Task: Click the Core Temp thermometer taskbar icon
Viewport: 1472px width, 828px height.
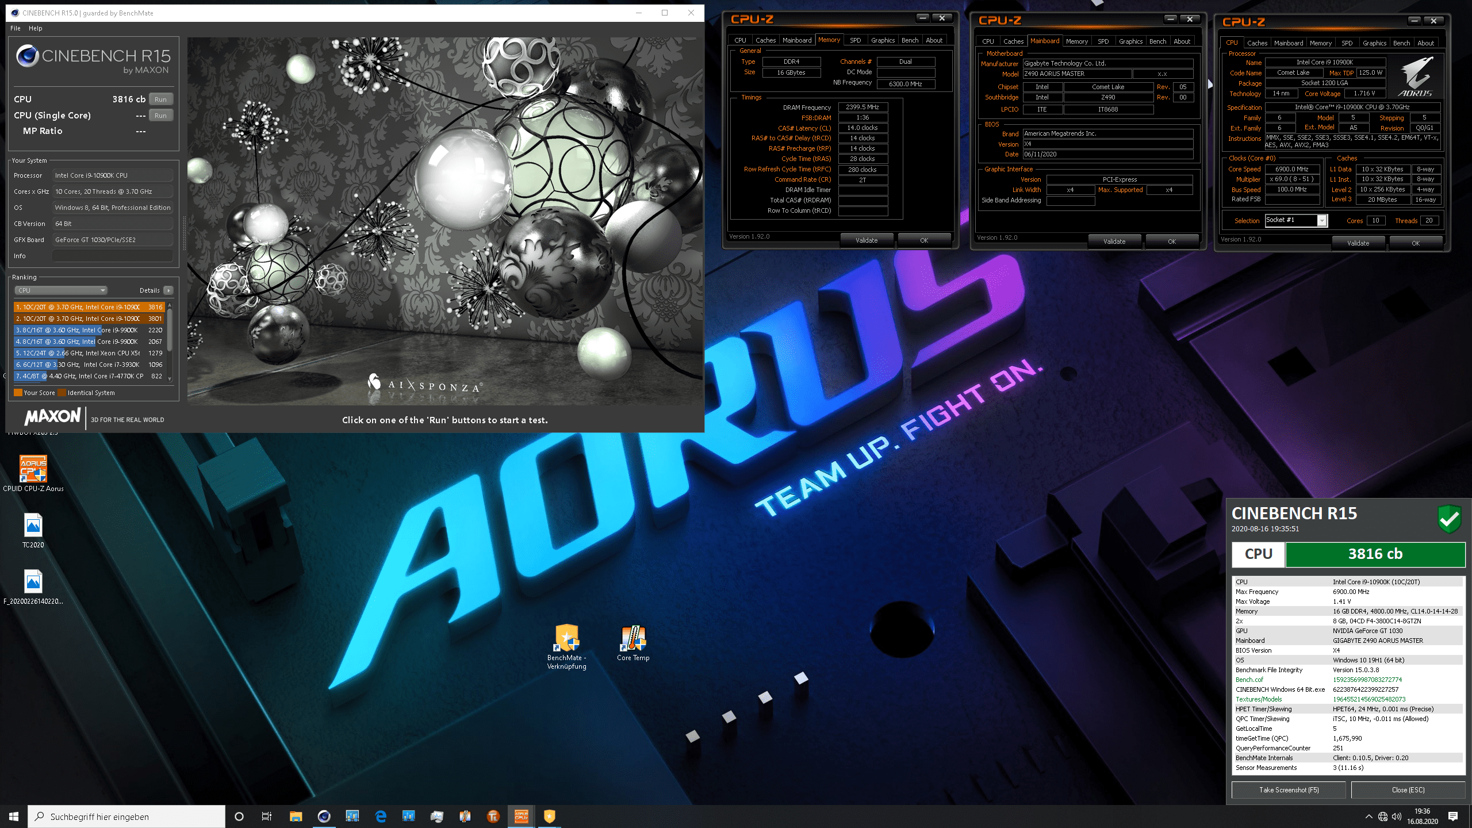Action: tap(465, 816)
